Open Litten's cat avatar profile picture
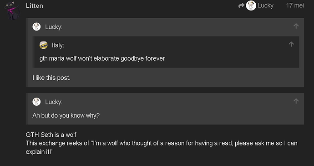Viewport: 314px width, 166px height. point(12,10)
